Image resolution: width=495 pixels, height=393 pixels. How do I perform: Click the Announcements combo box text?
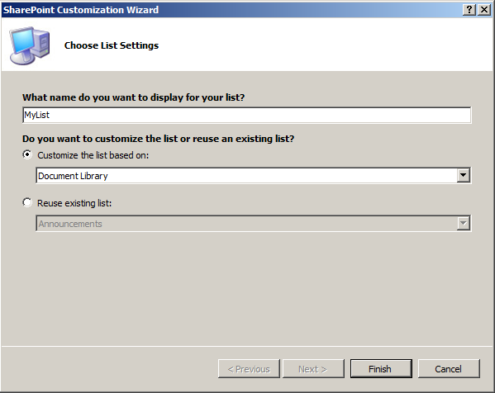click(x=70, y=224)
